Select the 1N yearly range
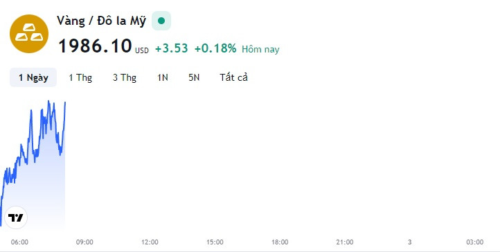This screenshot has height=252, width=500. (x=162, y=77)
